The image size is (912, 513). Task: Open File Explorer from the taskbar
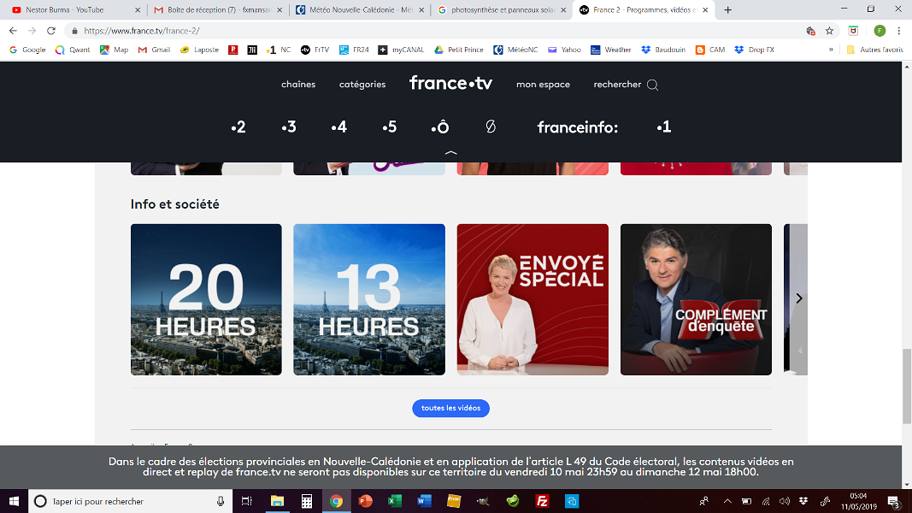277,501
